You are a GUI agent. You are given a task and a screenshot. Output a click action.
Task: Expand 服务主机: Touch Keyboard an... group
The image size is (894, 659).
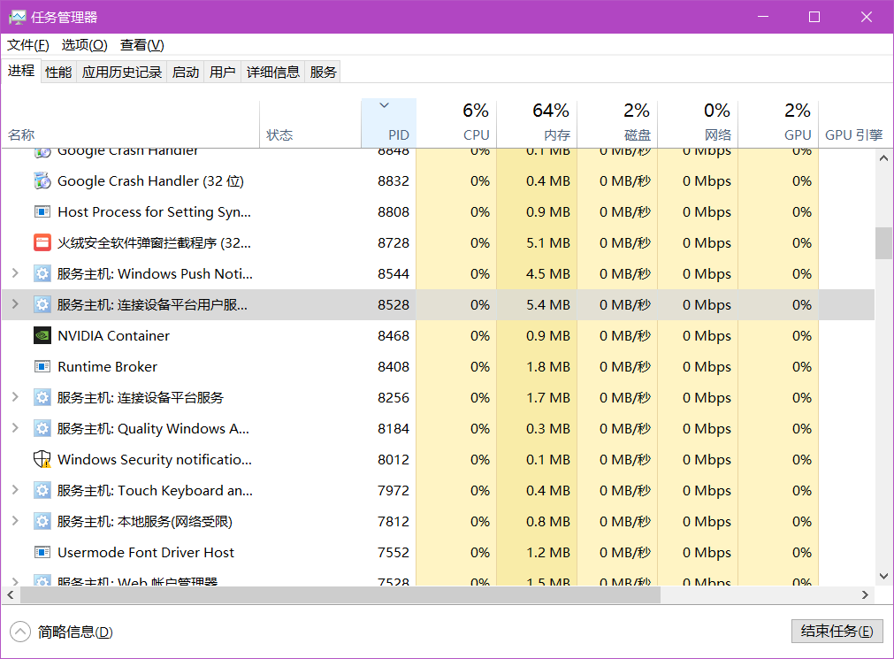(x=15, y=489)
